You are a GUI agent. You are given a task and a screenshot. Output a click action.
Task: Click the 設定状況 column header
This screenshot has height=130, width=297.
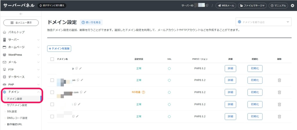point(139,59)
